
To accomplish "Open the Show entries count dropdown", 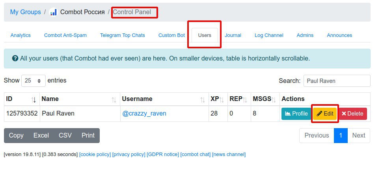I will [34, 81].
